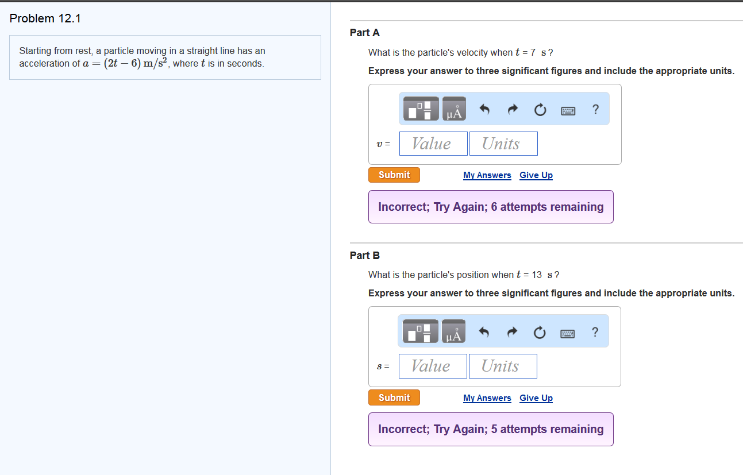Image resolution: width=743 pixels, height=475 pixels.
Task: Give Up on Part A
Action: point(536,175)
